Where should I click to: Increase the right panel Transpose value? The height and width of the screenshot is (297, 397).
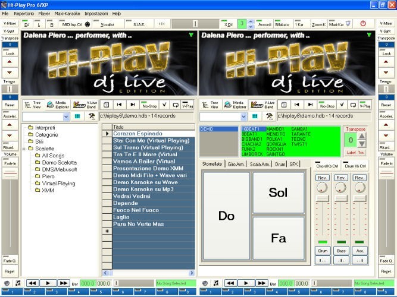[362, 137]
